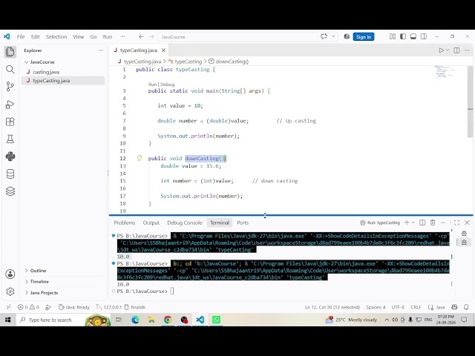Open the Python view in activity bar

(10, 156)
